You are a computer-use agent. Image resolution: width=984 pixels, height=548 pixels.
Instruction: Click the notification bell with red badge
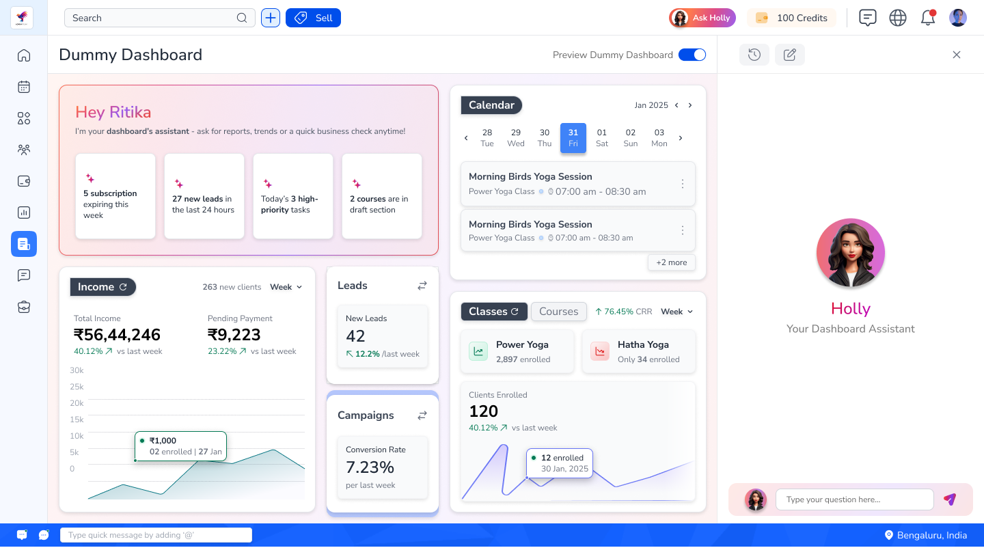pyautogui.click(x=928, y=17)
